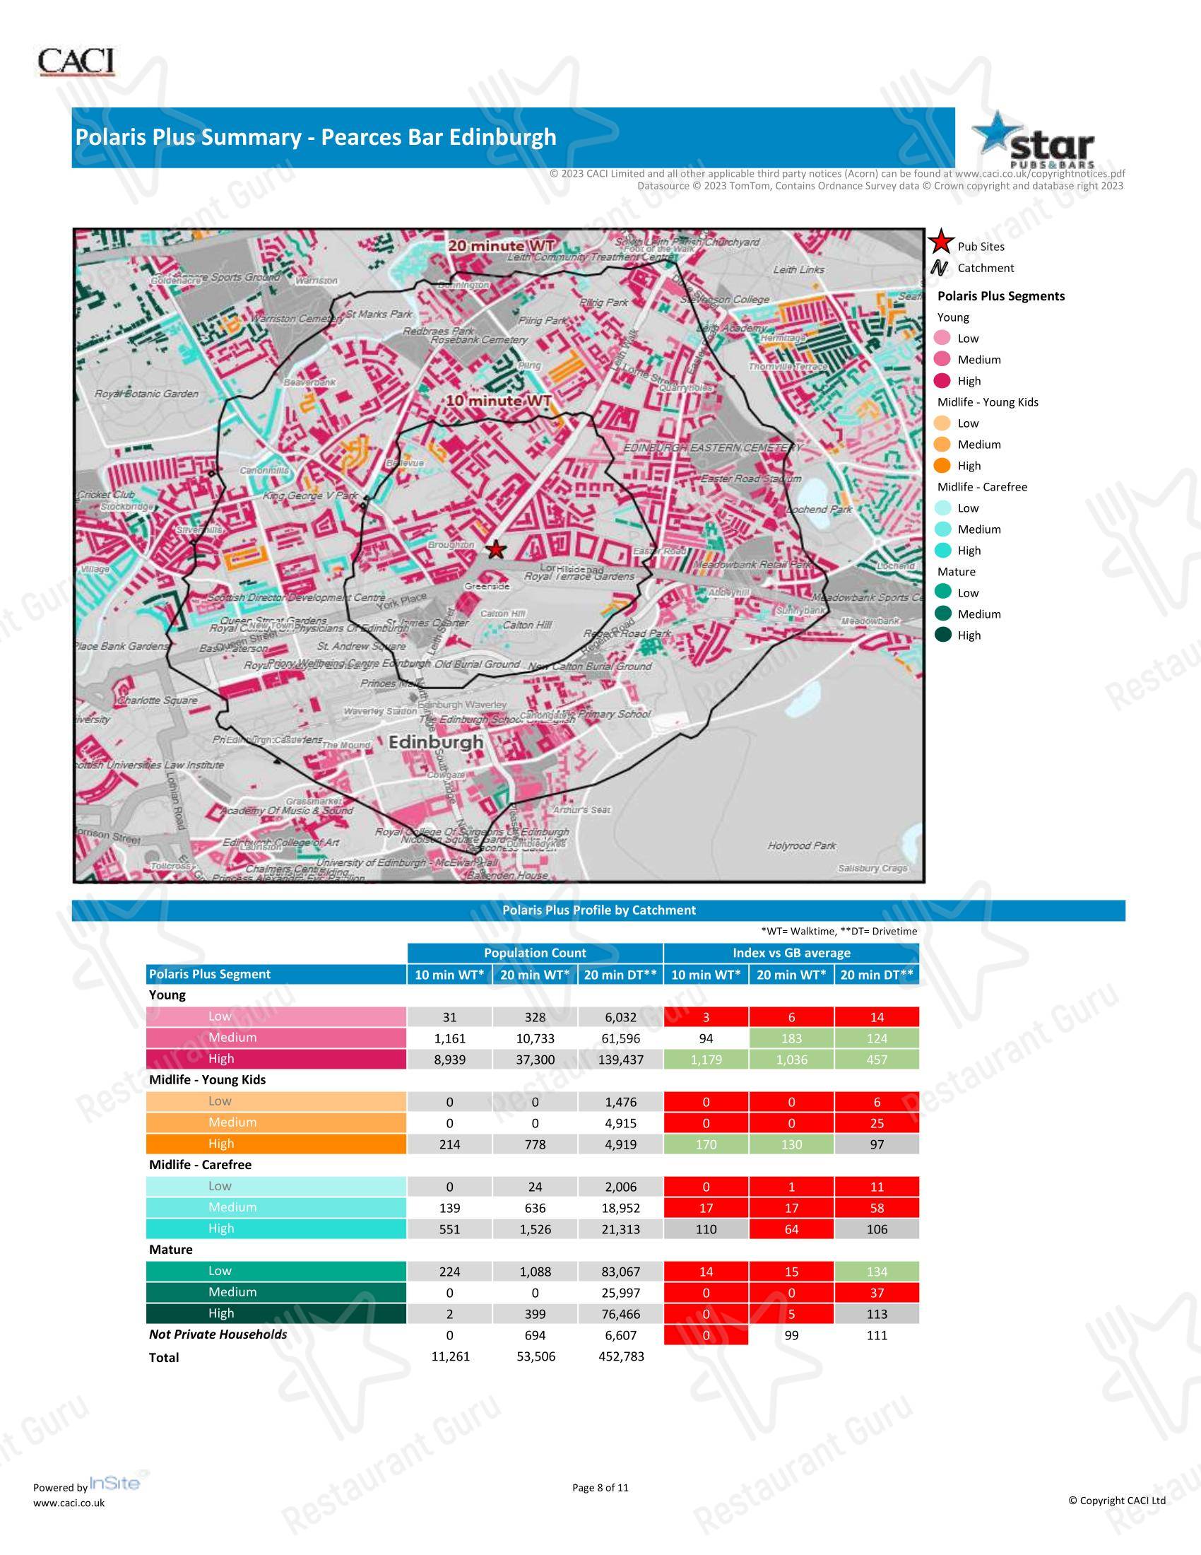Click the Mature Low legend swatch
This screenshot has width=1201, height=1555.
[x=942, y=592]
